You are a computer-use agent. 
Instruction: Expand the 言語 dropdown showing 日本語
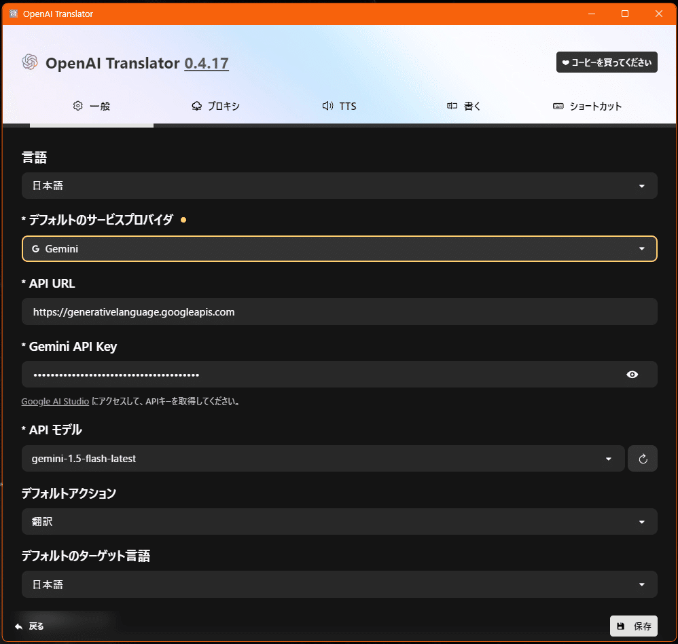pyautogui.click(x=340, y=186)
